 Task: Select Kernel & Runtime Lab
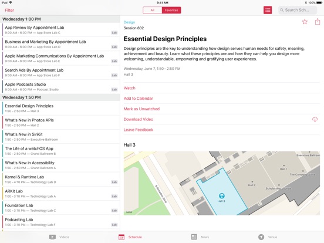(60, 180)
